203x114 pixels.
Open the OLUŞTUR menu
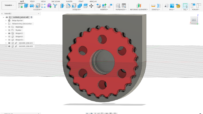tap(37, 9)
